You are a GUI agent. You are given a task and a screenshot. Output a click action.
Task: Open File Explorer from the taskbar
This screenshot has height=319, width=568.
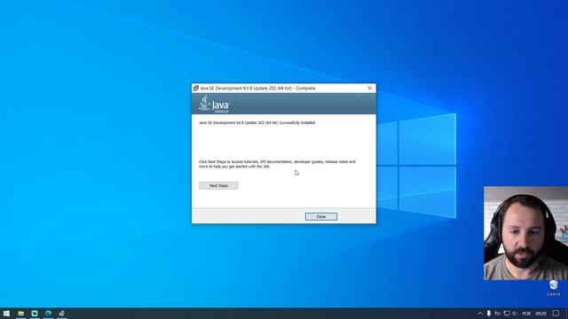(x=21, y=313)
